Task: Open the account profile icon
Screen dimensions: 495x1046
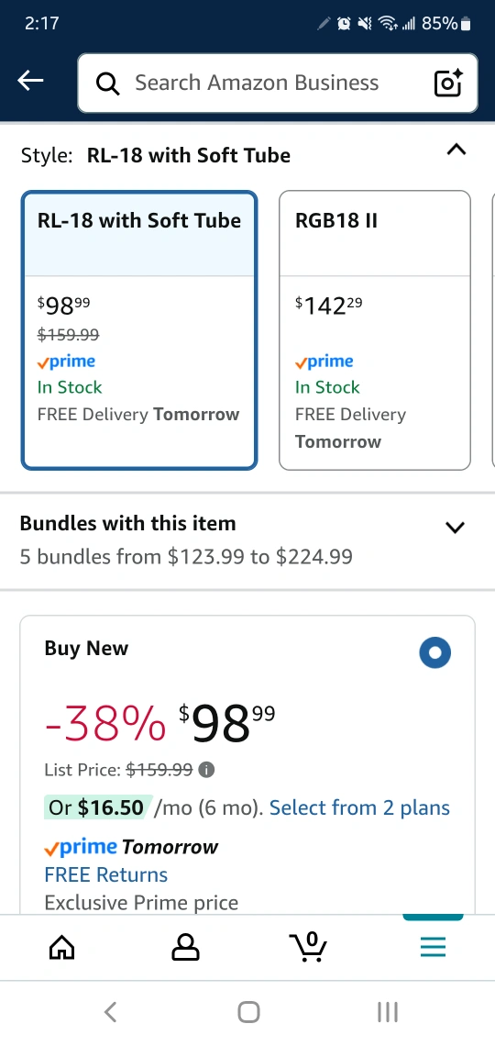Action: coord(186,947)
